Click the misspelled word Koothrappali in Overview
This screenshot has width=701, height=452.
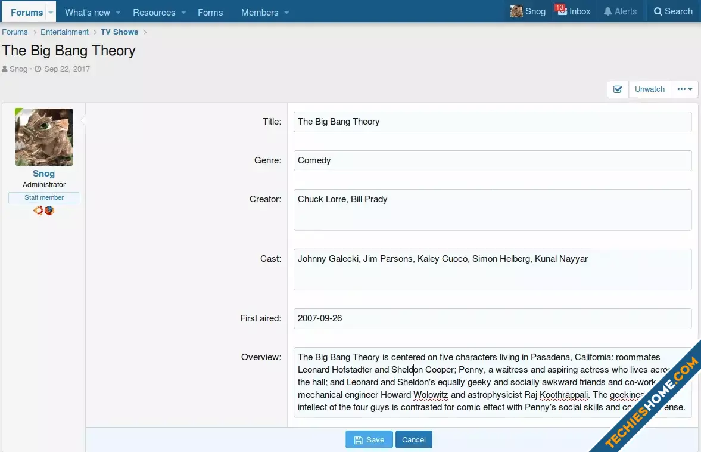[x=564, y=395]
